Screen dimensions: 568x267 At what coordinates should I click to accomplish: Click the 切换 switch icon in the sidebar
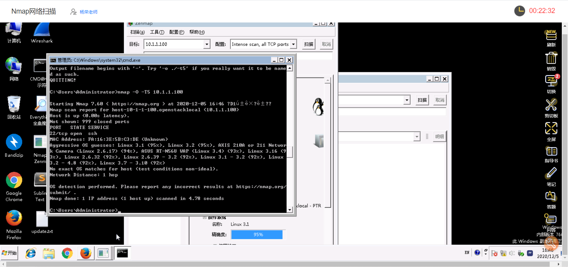pyautogui.click(x=551, y=84)
